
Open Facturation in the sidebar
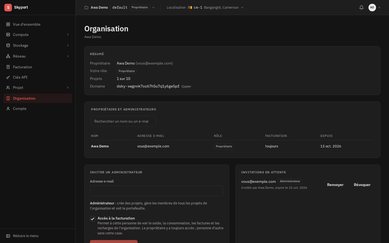[x=38, y=67]
